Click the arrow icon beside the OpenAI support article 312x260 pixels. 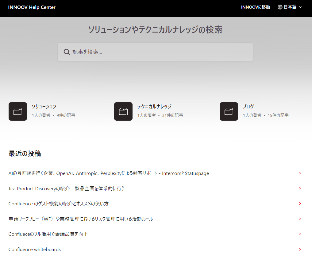(x=300, y=173)
